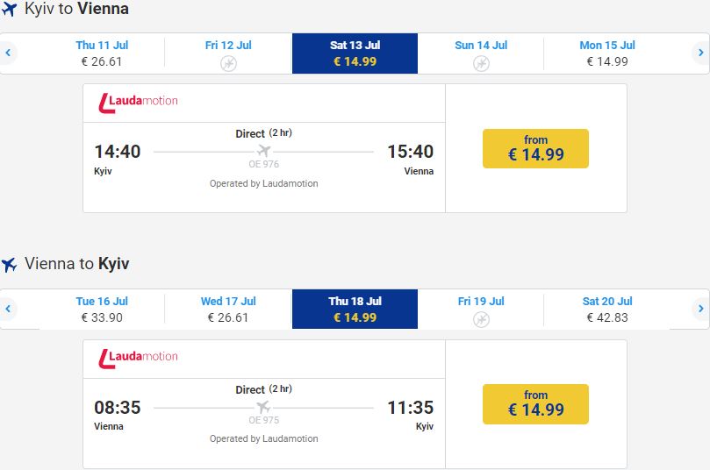The height and width of the screenshot is (470, 710).
Task: Click no-flight icon under Fri 12 Jul
Action: tap(228, 63)
